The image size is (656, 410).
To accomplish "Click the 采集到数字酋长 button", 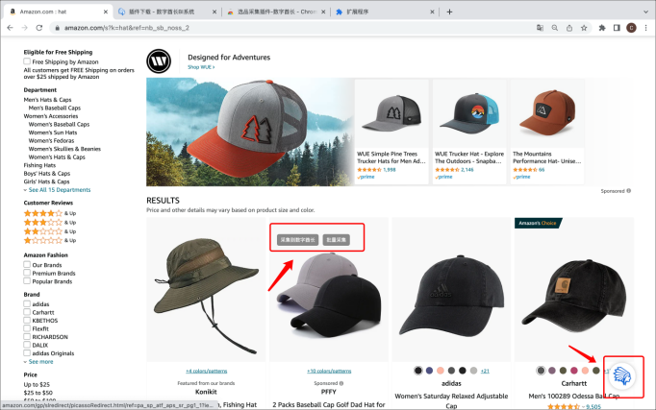I will (298, 240).
